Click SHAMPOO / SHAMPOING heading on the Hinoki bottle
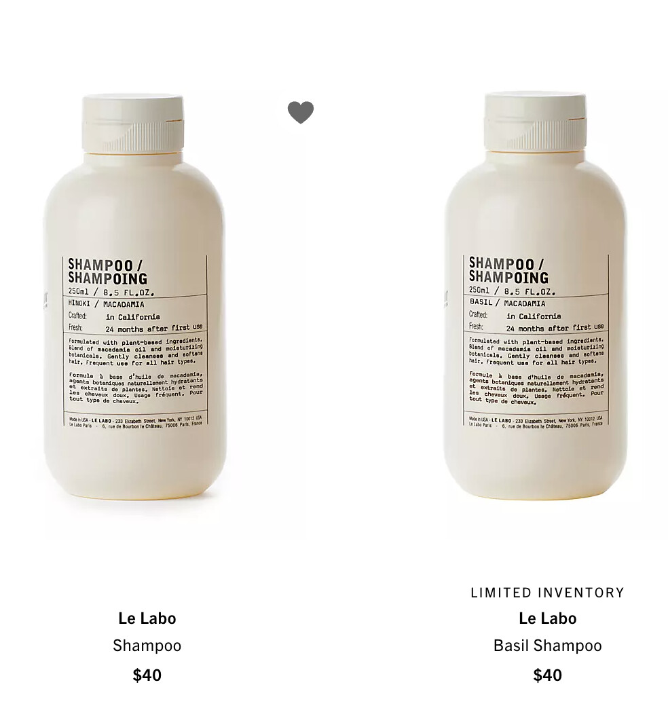 click(x=108, y=272)
